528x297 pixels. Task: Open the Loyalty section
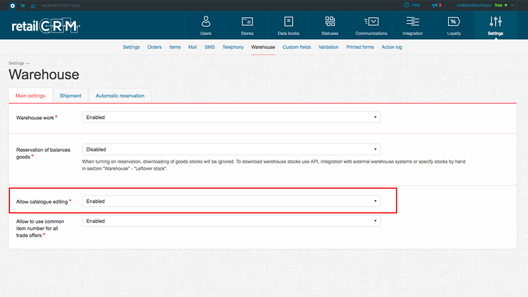(454, 26)
